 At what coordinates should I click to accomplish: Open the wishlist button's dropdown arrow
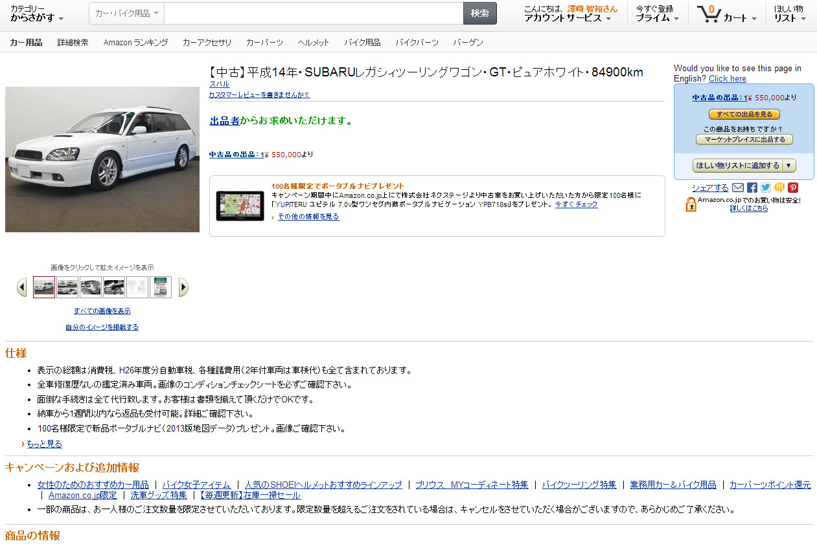click(788, 166)
